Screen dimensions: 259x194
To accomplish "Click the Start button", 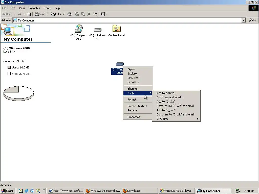I will pos(7,191).
